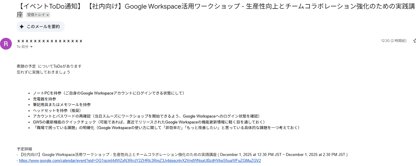Click the 忘れずに実施しておきましょう line
Screen dimensions: 416x166
point(43,72)
